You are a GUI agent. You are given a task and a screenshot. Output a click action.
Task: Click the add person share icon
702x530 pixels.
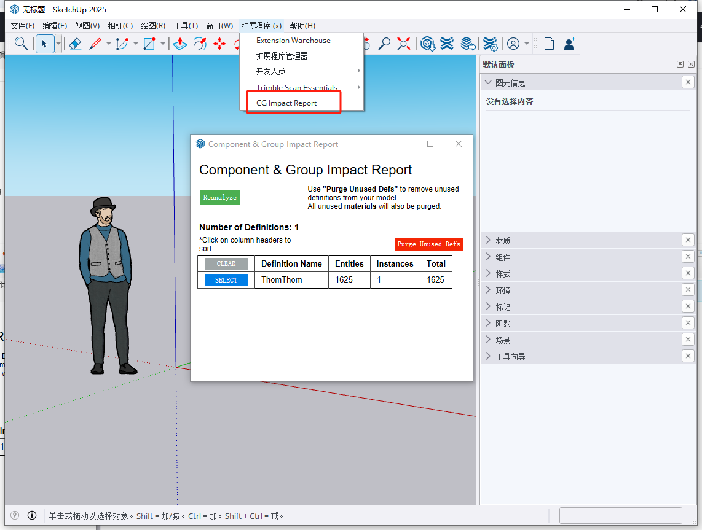(569, 44)
